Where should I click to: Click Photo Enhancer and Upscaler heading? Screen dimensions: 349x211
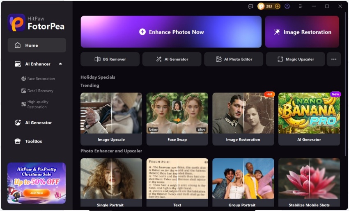coord(111,151)
